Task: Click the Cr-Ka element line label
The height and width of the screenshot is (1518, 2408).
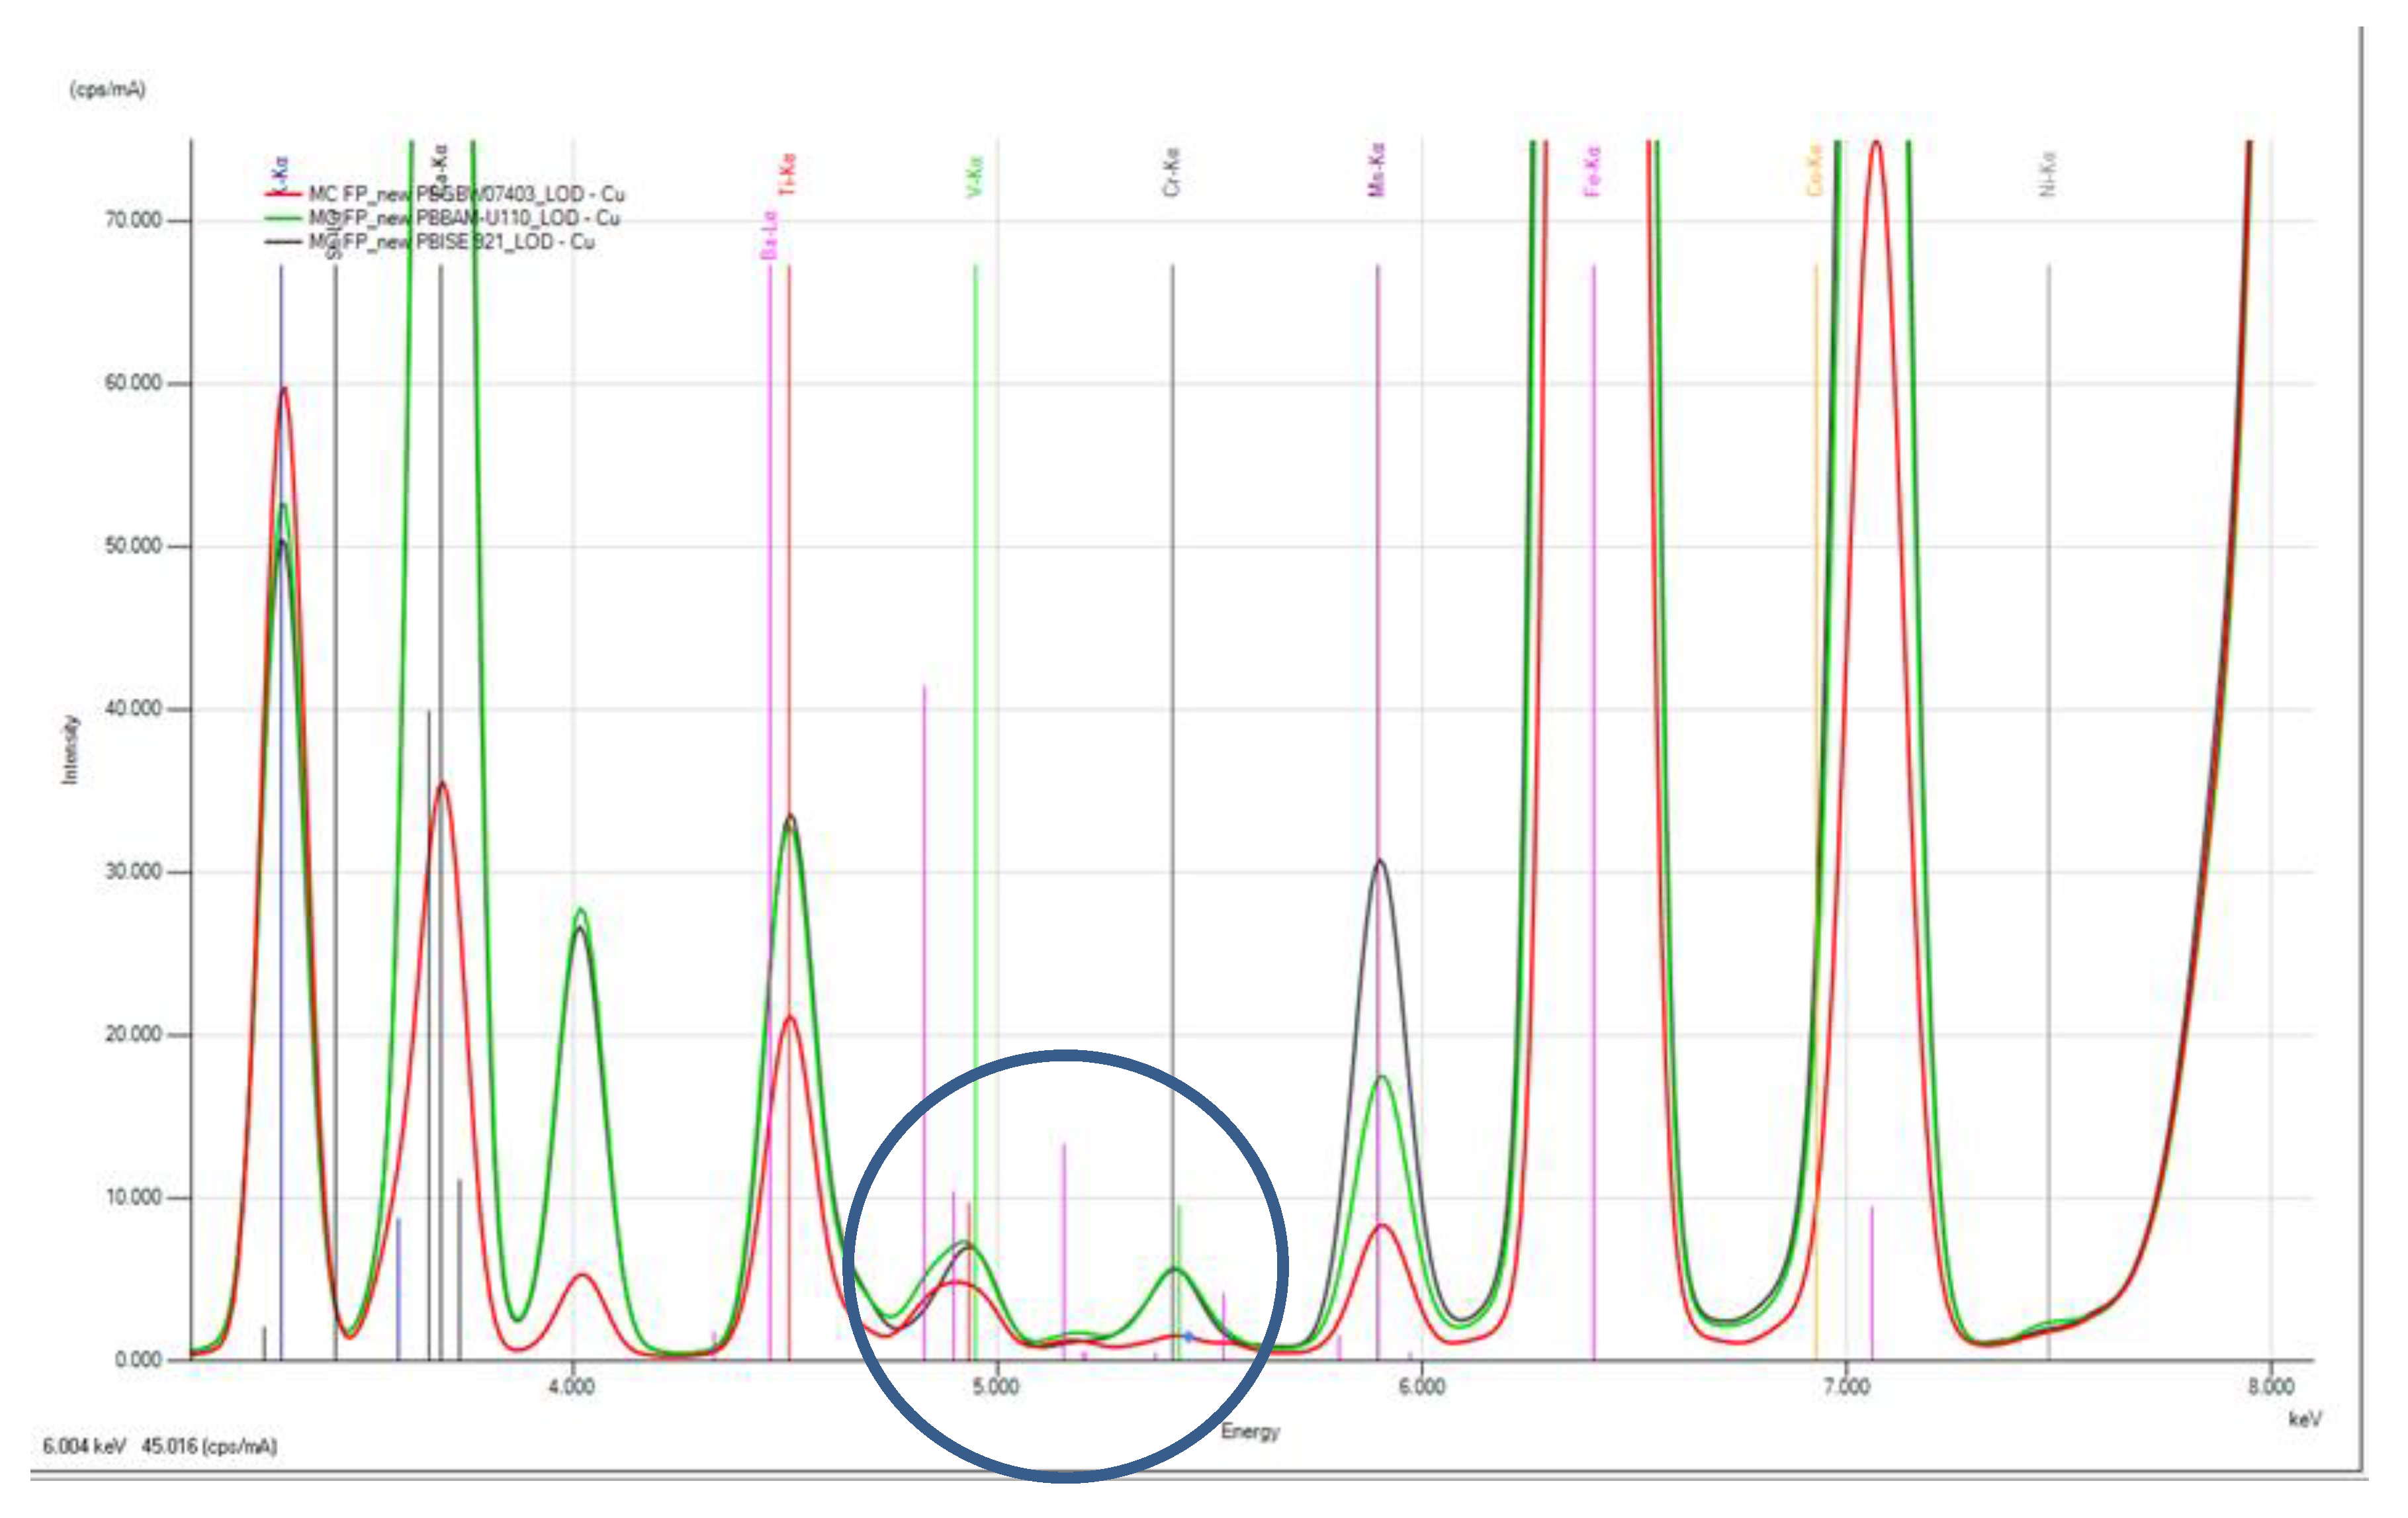Action: pos(1172,172)
